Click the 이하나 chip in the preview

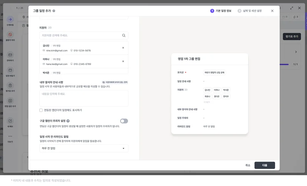(217, 90)
